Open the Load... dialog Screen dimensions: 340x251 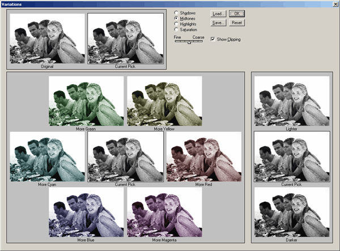click(218, 14)
